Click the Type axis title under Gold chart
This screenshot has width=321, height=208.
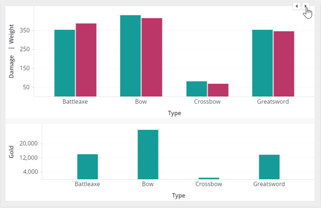pyautogui.click(x=179, y=196)
